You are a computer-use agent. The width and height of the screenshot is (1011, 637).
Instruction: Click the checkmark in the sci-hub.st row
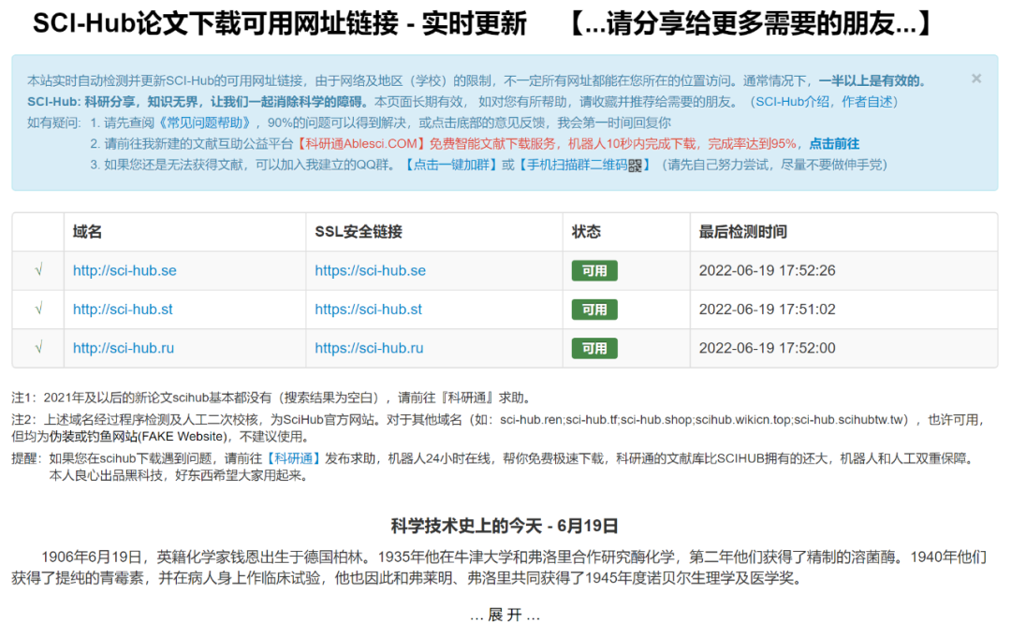click(38, 309)
